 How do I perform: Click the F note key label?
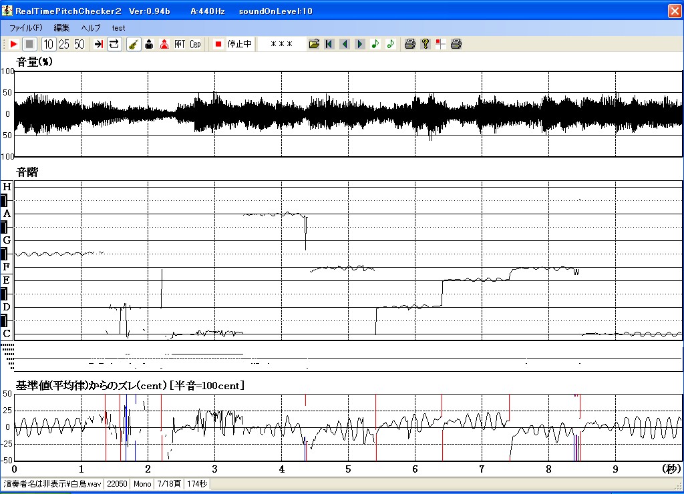coord(7,267)
